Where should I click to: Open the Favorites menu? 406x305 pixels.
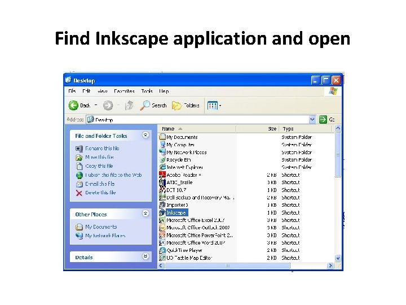click(124, 91)
